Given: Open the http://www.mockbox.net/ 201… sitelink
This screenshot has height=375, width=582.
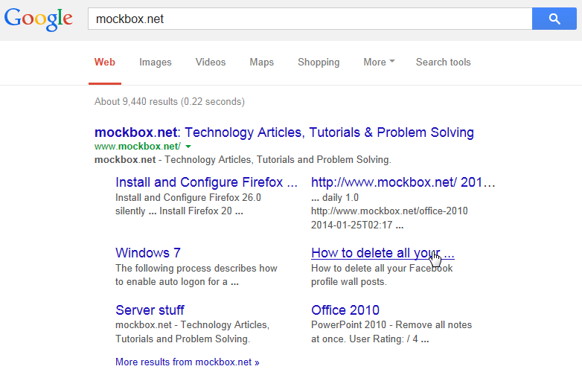Looking at the screenshot, I should tap(403, 182).
